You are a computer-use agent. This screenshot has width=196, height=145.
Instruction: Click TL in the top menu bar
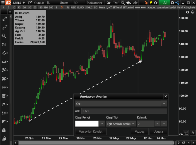48,3
